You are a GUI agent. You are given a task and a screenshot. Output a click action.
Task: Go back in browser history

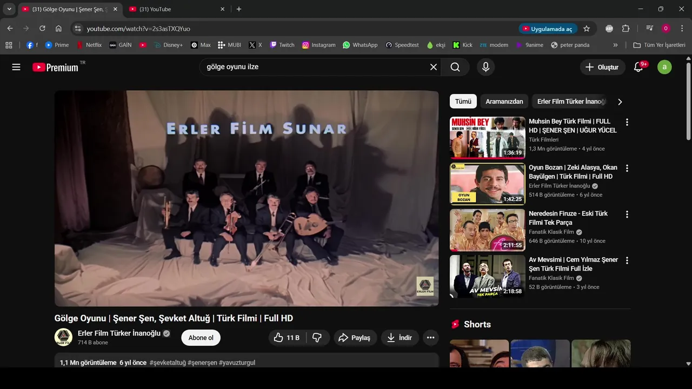pos(10,29)
